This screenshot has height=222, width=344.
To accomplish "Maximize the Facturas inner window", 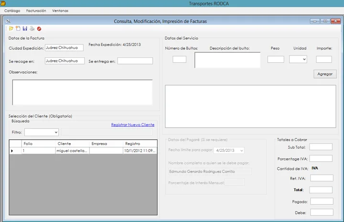I will point(325,21).
